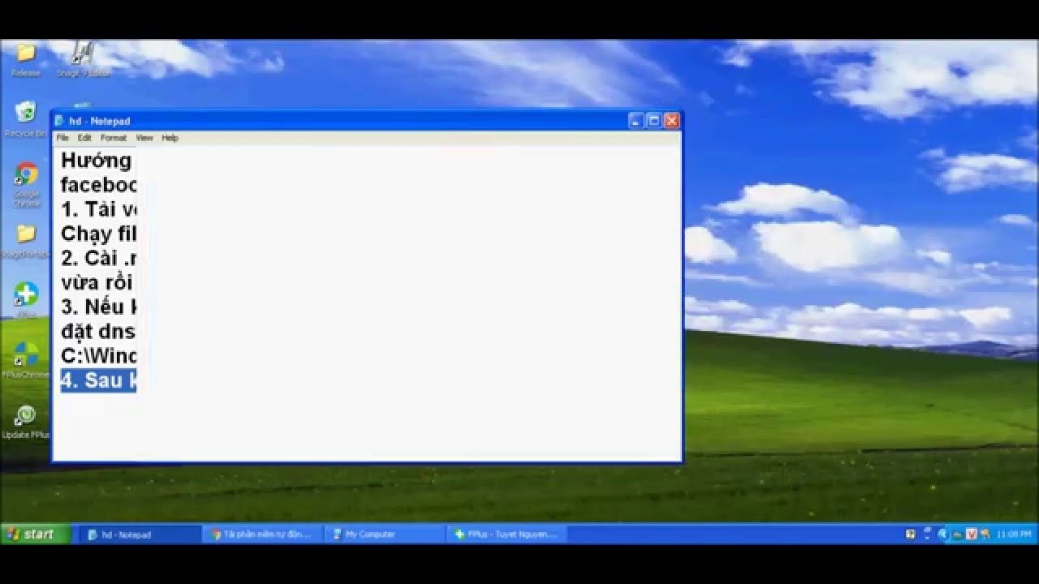Screen dimensions: 1039x584
Task: Click the red V tray icon
Action: pos(972,535)
